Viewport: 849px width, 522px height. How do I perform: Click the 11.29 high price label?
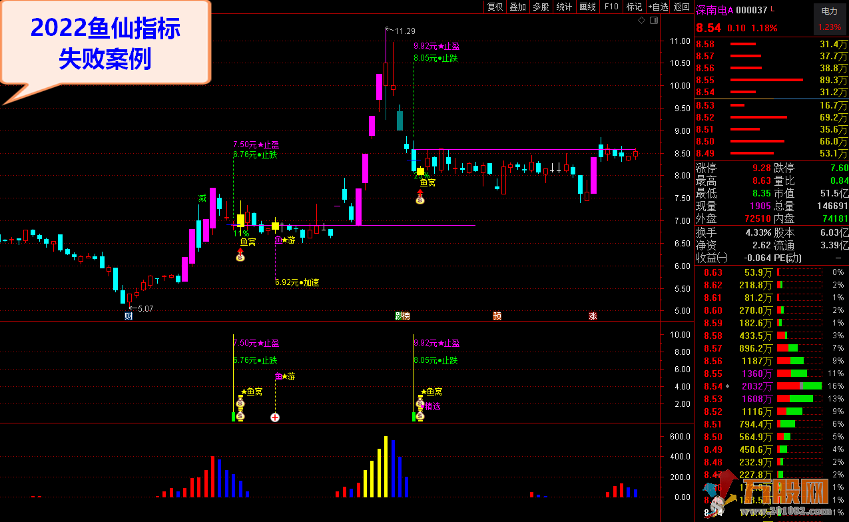click(405, 31)
